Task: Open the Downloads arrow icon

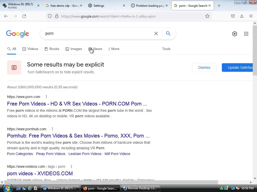Action: tap(242, 16)
